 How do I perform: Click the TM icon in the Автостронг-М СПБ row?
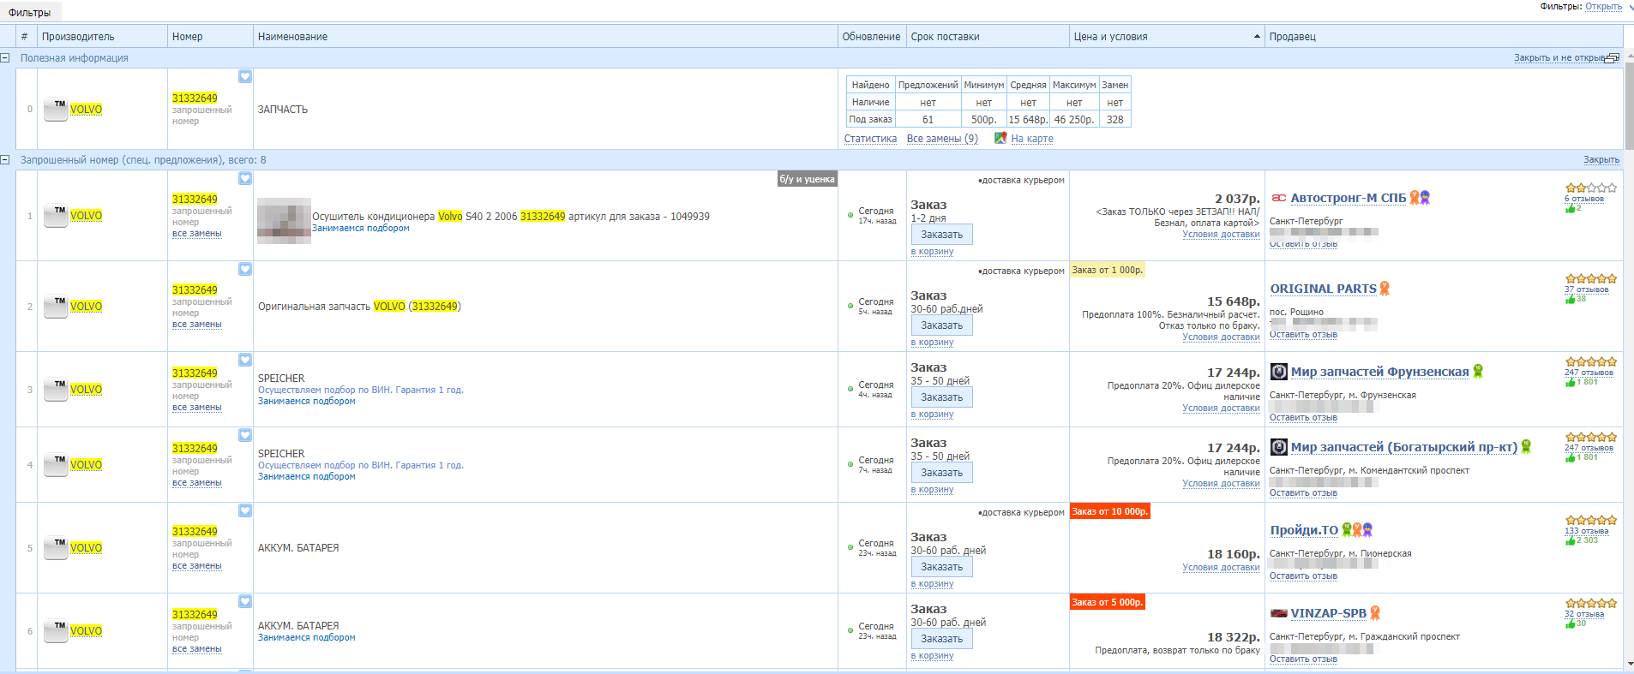click(56, 216)
